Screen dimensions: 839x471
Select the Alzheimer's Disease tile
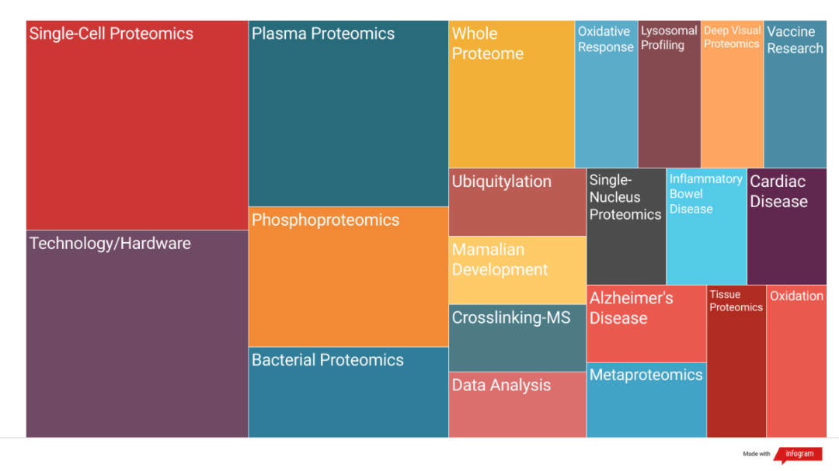tap(646, 324)
